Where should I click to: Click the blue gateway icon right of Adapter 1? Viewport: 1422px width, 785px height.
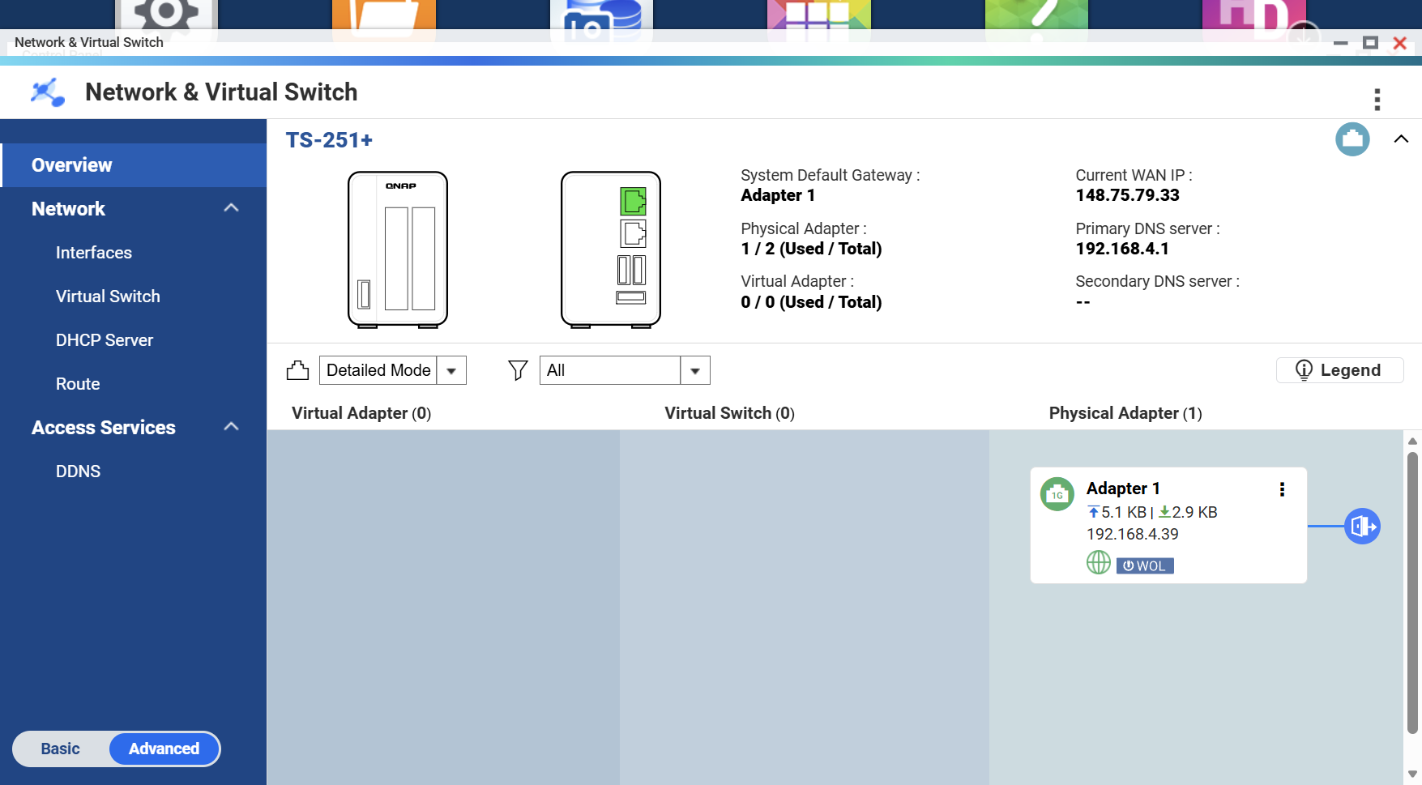pyautogui.click(x=1362, y=527)
